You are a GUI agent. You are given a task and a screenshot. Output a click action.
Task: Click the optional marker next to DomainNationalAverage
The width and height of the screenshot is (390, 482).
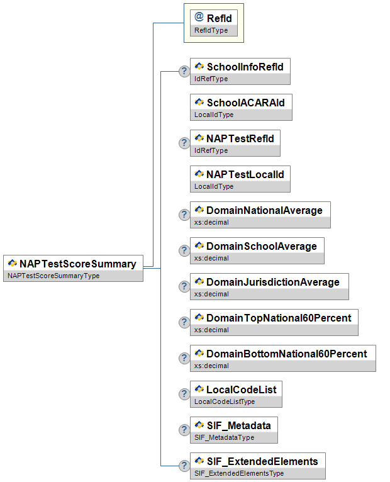(184, 215)
